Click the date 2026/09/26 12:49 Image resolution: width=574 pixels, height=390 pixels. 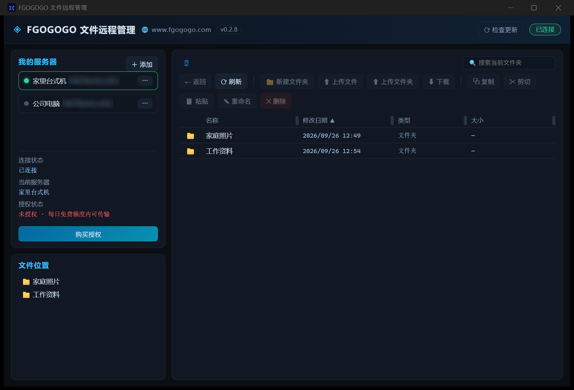(331, 136)
